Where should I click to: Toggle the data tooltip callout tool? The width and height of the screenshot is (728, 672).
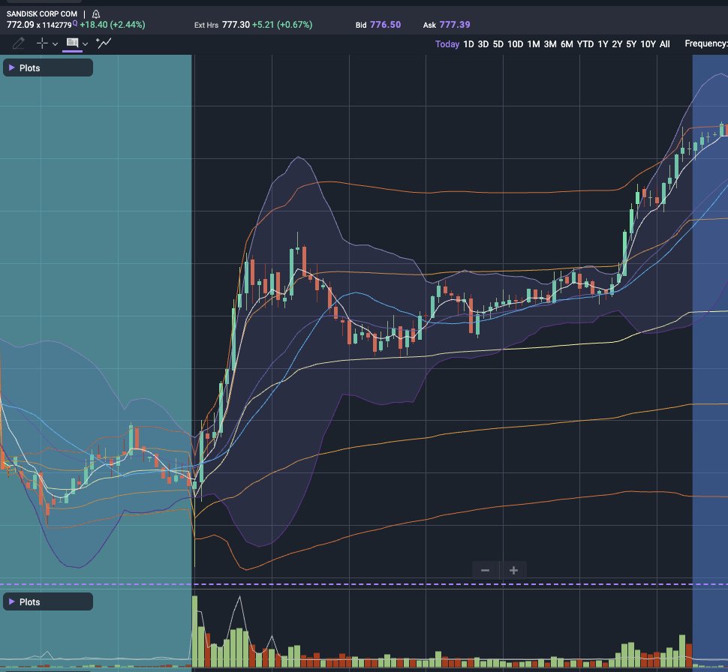[73, 43]
